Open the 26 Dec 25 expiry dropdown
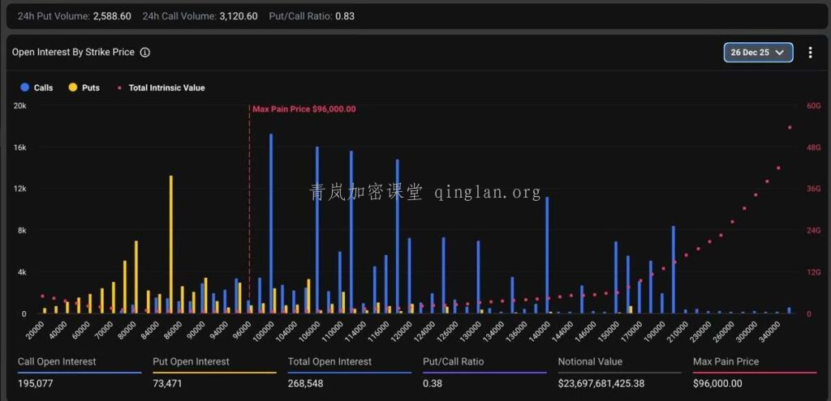The height and width of the screenshot is (401, 831). pyautogui.click(x=758, y=53)
